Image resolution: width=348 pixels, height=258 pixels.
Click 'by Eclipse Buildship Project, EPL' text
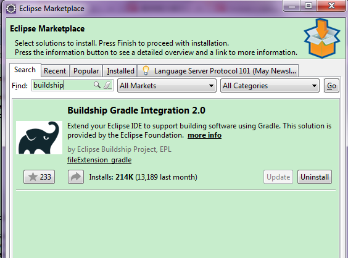[119, 149]
